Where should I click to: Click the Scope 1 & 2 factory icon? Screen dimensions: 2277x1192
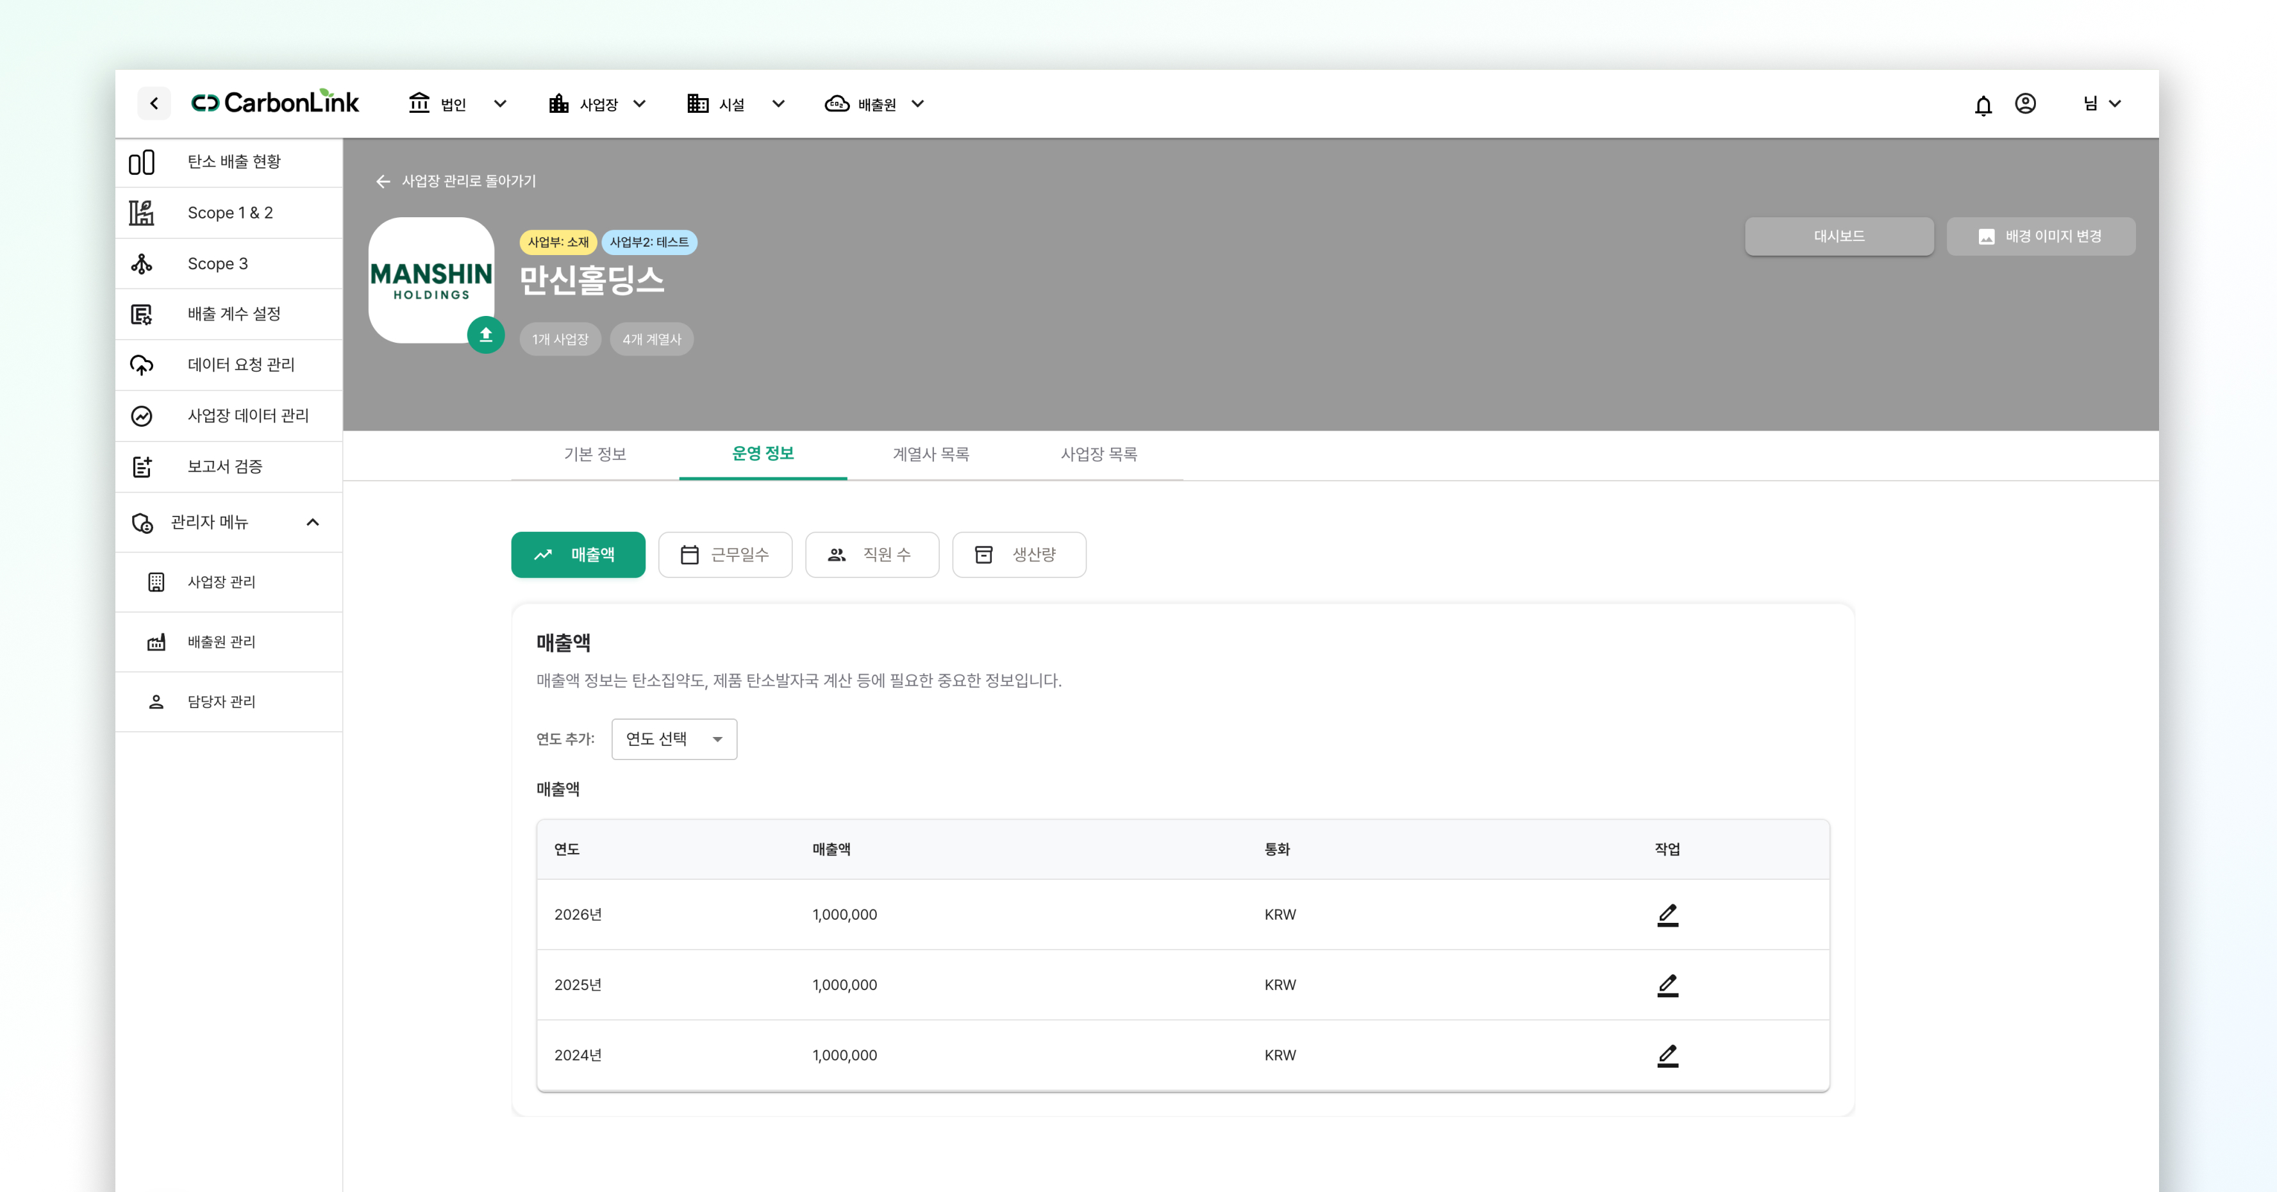coord(142,213)
